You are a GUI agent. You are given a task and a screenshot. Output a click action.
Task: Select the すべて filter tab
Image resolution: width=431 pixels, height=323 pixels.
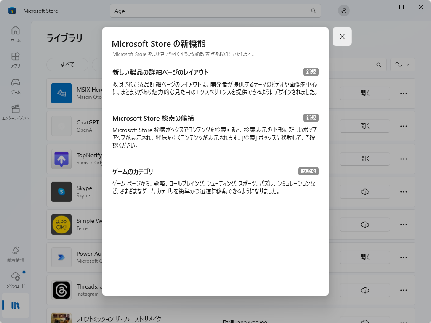point(67,64)
